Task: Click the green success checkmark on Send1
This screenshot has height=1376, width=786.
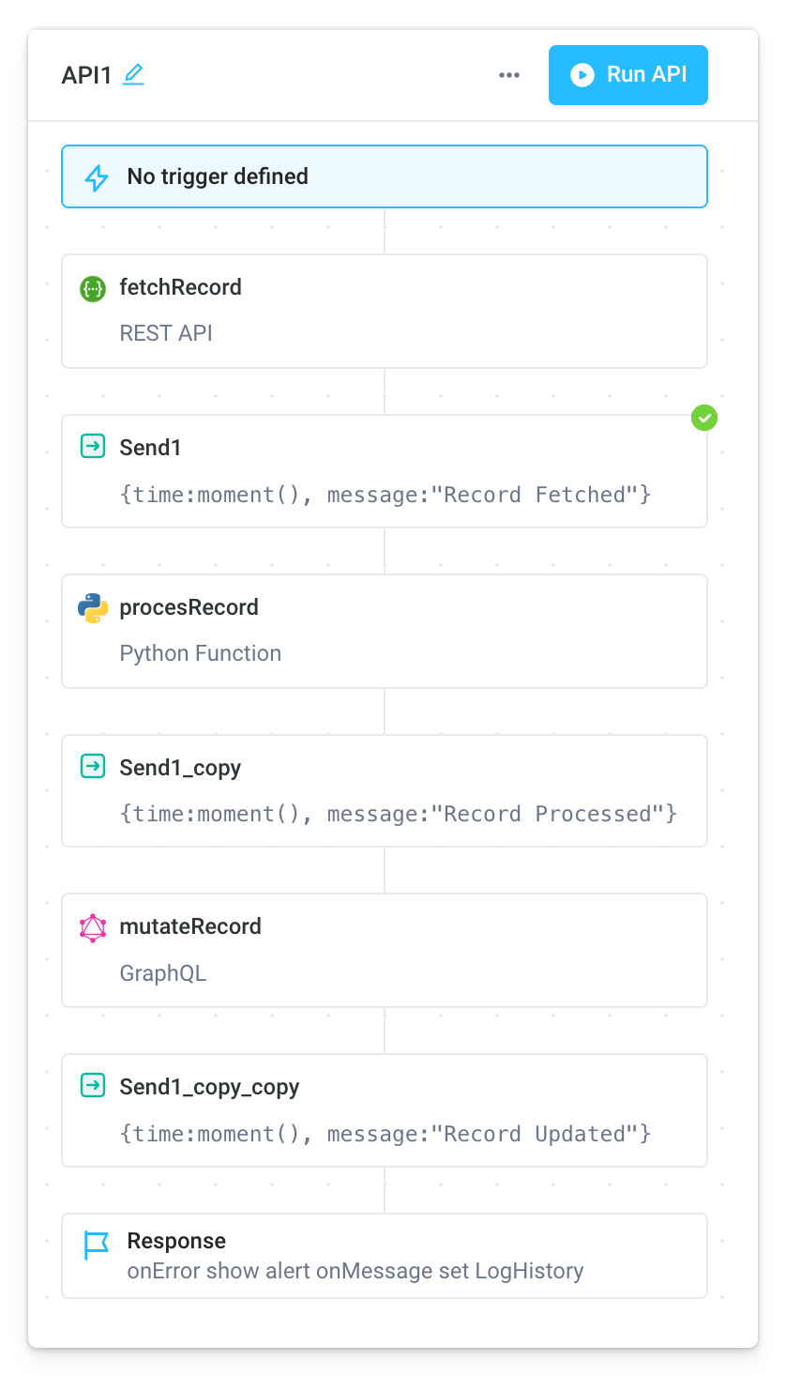Action: point(704,418)
